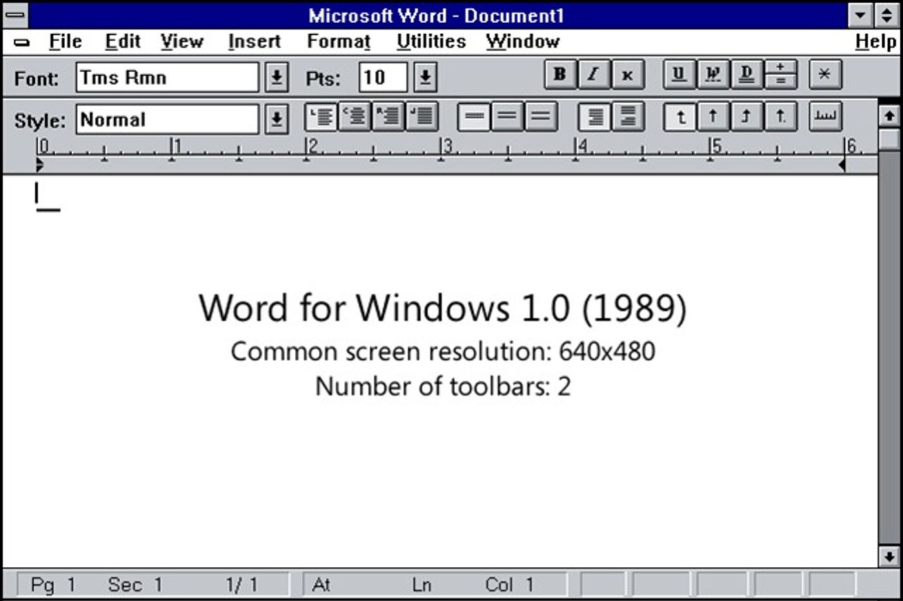Select the left tab stop button
Viewport: 903px width, 601px height.
[x=679, y=117]
